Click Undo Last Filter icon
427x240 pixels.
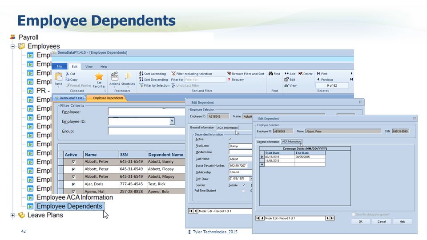[173, 85]
